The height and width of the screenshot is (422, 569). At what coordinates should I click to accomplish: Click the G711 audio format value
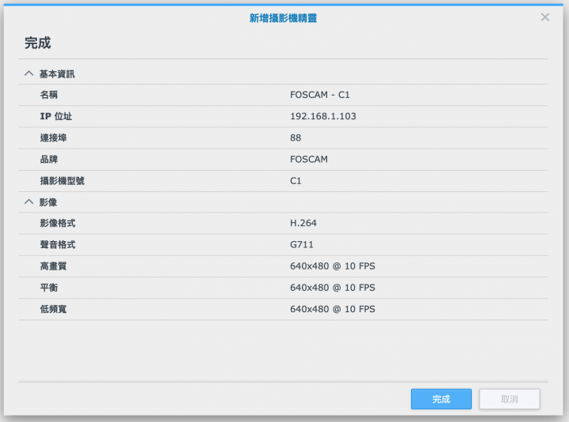click(x=301, y=244)
